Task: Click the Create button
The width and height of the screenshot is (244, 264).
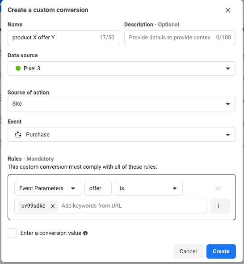Action: pos(221,251)
